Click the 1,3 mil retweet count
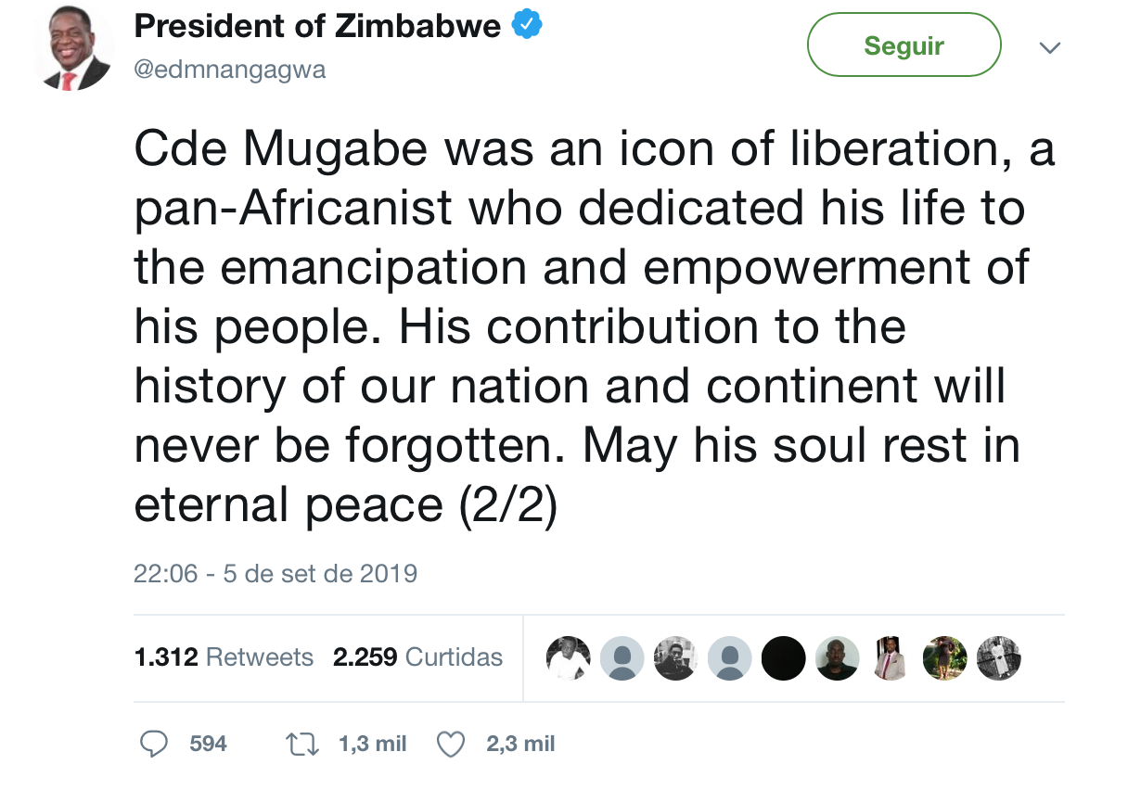Image resolution: width=1128 pixels, height=790 pixels. pyautogui.click(x=373, y=744)
